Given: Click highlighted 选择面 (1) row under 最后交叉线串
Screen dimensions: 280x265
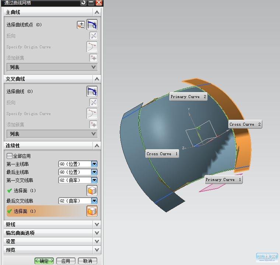Looking at the screenshot, I should coord(52,211).
